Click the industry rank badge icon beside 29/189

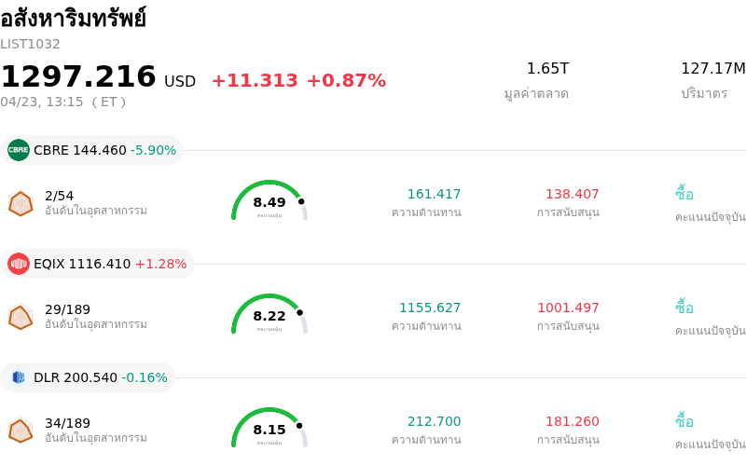21,317
